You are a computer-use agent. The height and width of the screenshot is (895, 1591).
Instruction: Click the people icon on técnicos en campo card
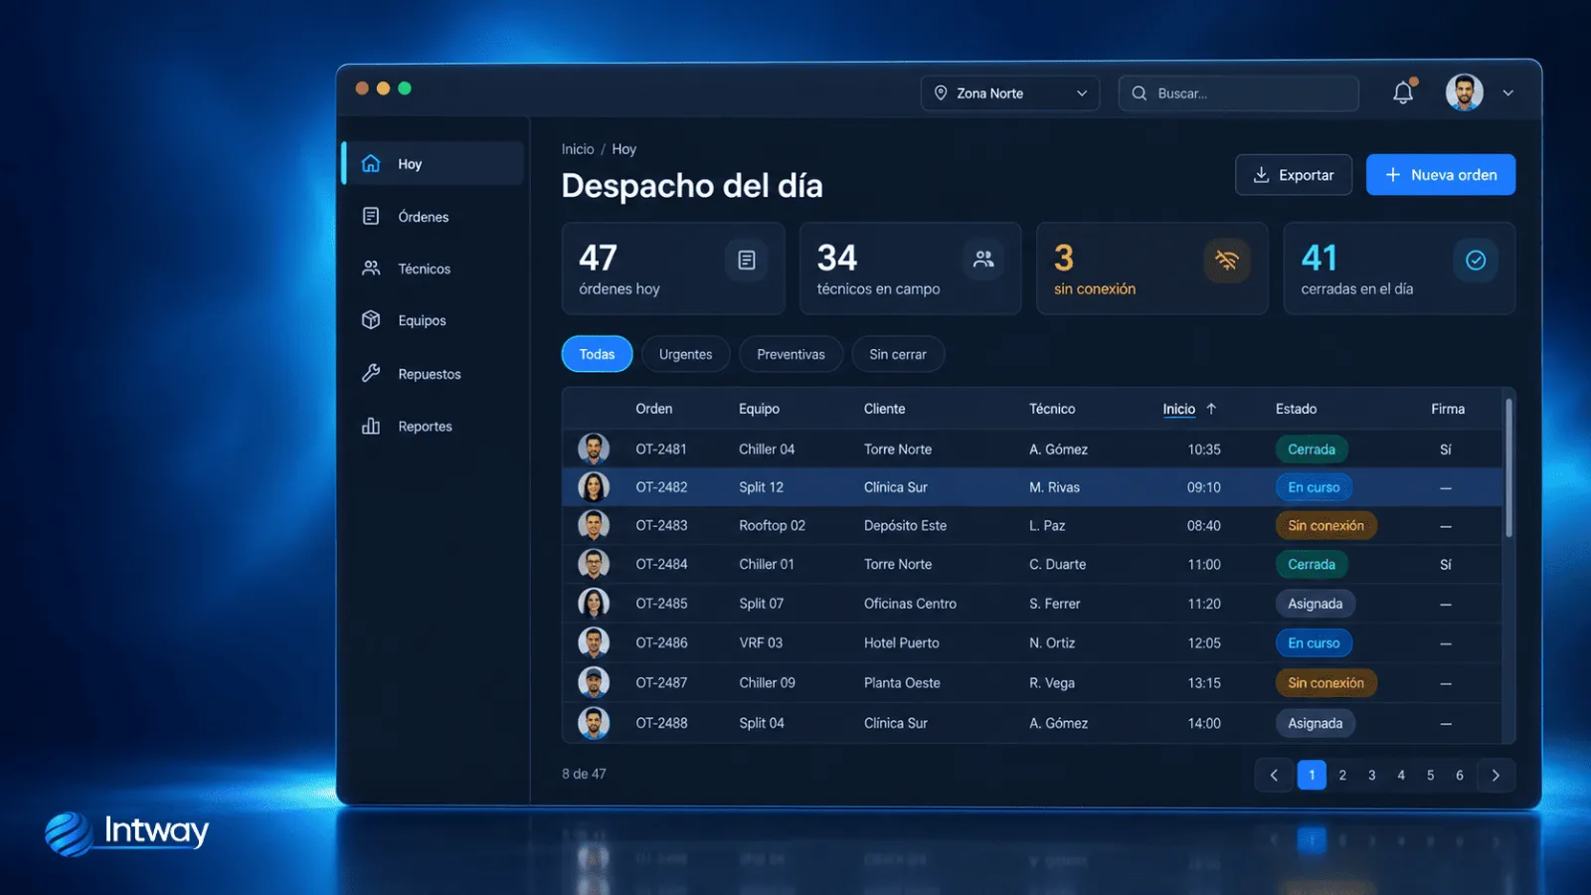pos(983,260)
